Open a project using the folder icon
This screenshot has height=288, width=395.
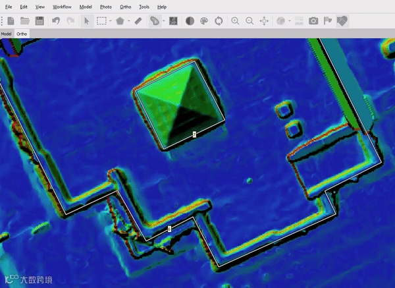pos(25,21)
